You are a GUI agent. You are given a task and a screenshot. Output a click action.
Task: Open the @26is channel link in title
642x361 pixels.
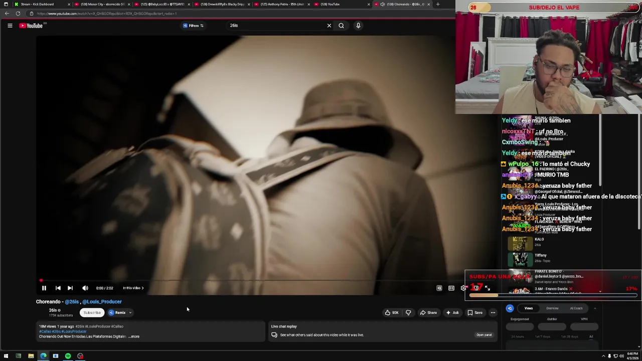72,302
